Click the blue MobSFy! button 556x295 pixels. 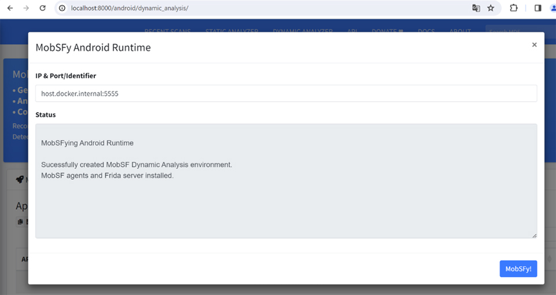click(x=518, y=269)
